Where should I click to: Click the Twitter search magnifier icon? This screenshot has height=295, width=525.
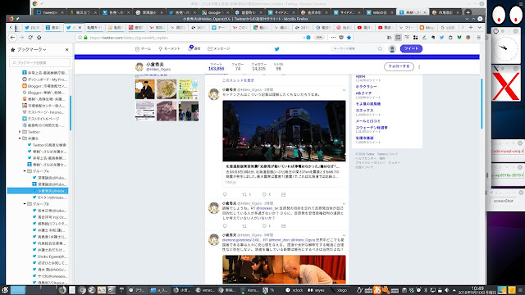click(380, 49)
